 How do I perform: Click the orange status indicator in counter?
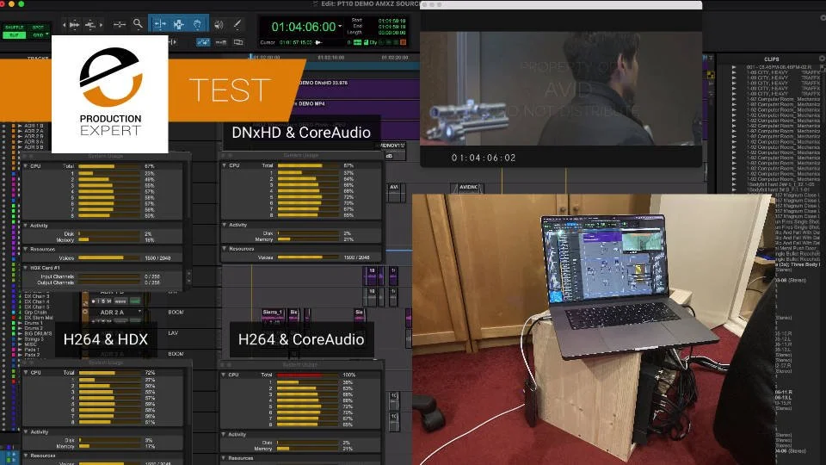click(x=403, y=42)
